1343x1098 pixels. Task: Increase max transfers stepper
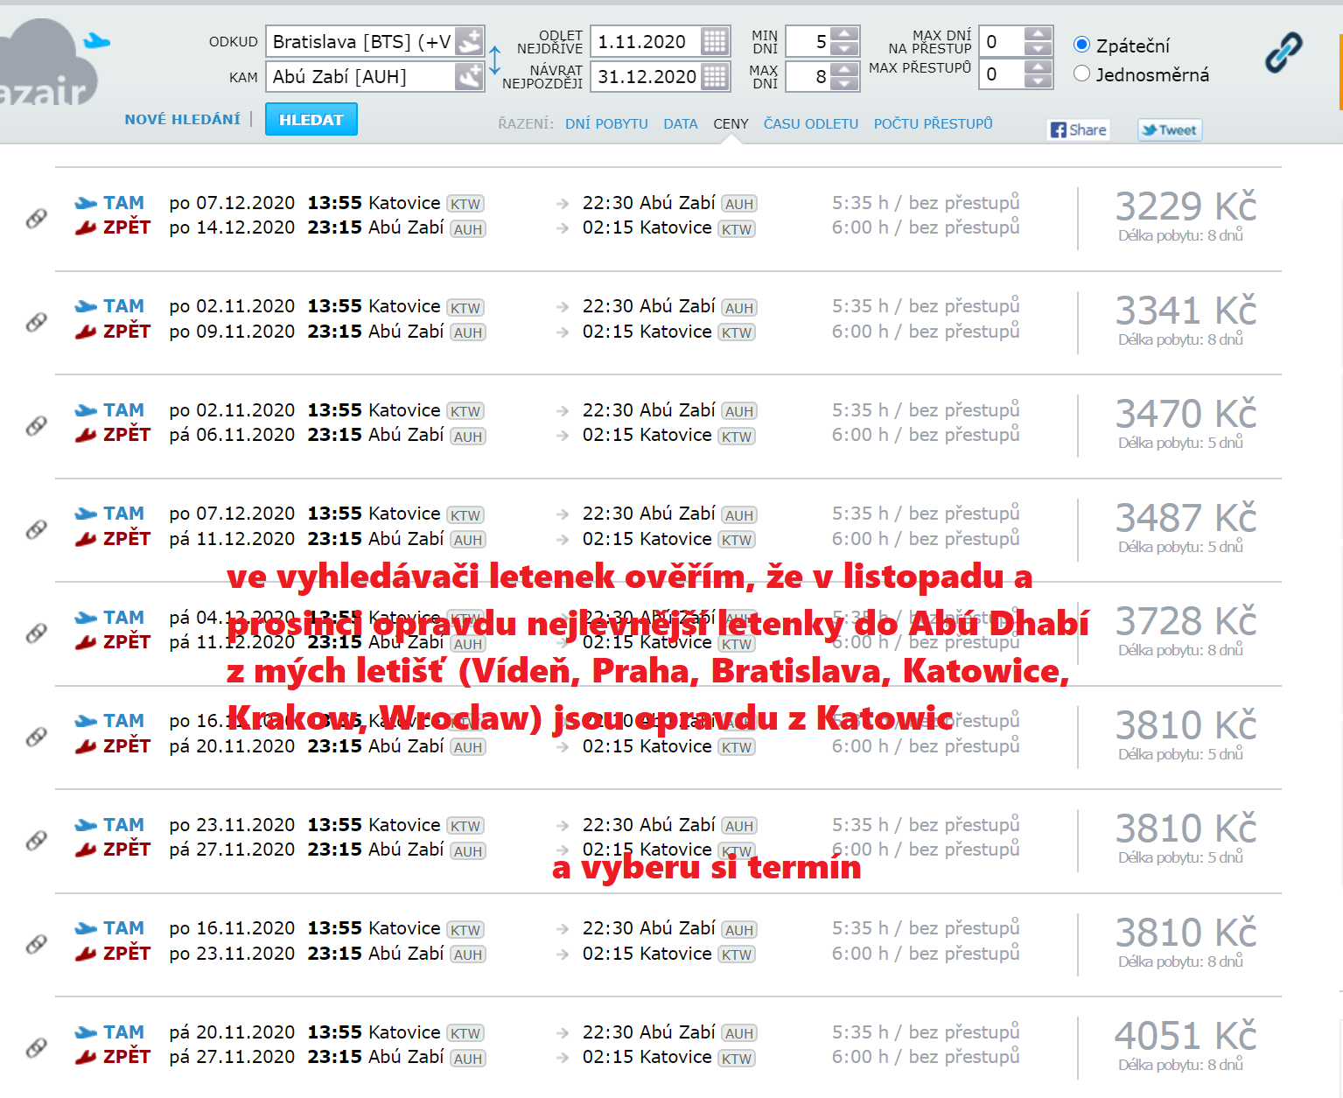1038,67
